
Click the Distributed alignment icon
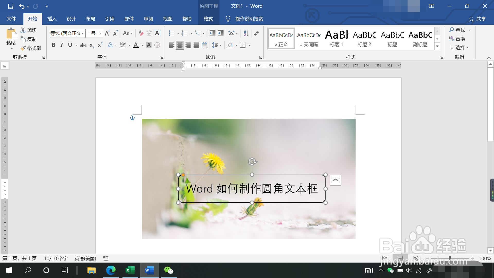click(x=205, y=45)
